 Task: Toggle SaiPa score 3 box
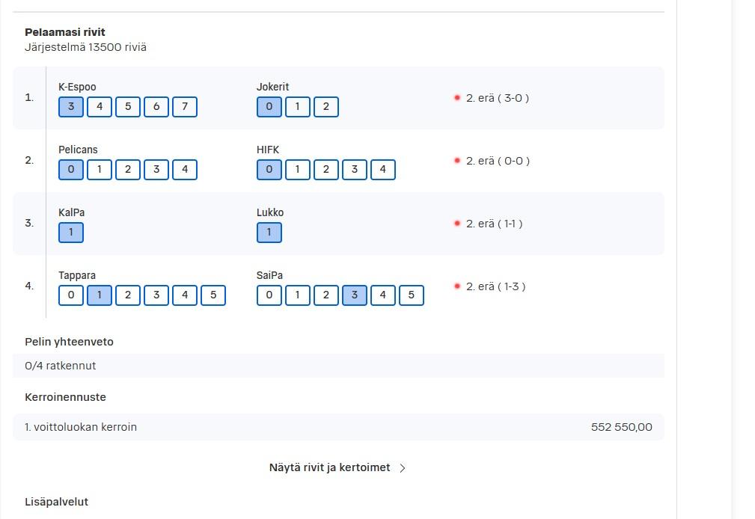pos(355,295)
